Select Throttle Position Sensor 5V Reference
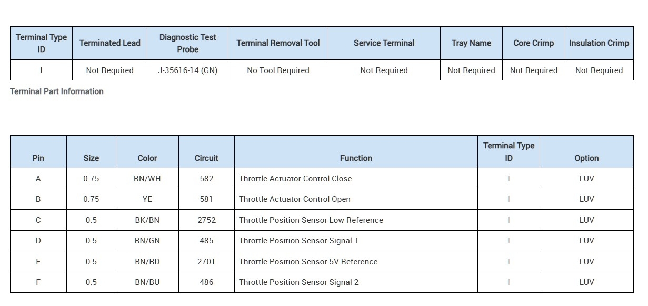Screen dimensions: 648x306 tap(308, 262)
